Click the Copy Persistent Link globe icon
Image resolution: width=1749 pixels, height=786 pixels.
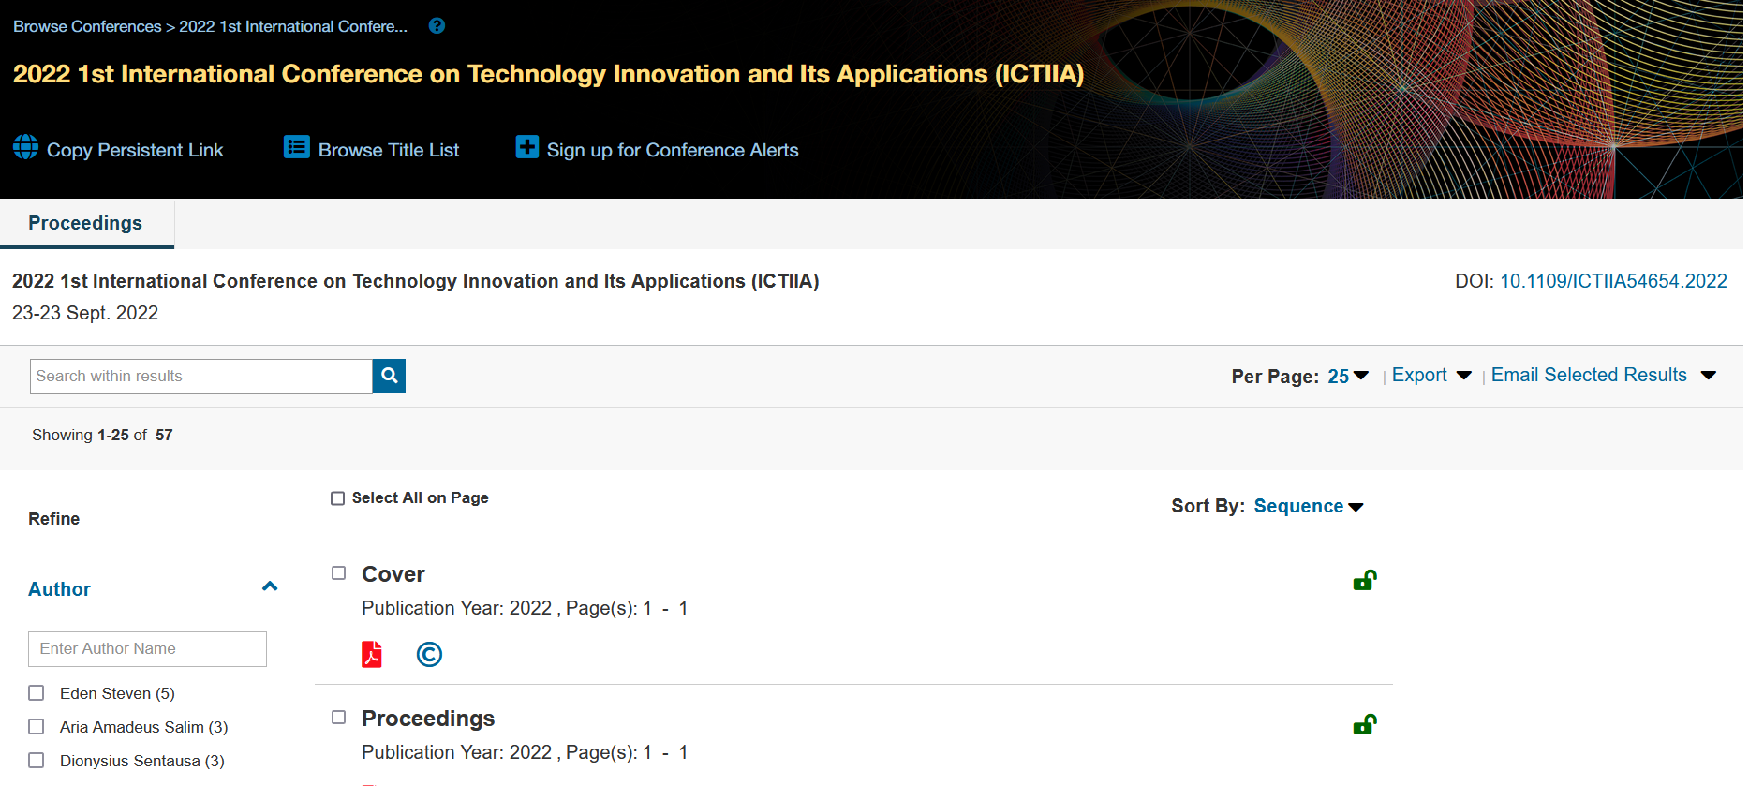[25, 147]
